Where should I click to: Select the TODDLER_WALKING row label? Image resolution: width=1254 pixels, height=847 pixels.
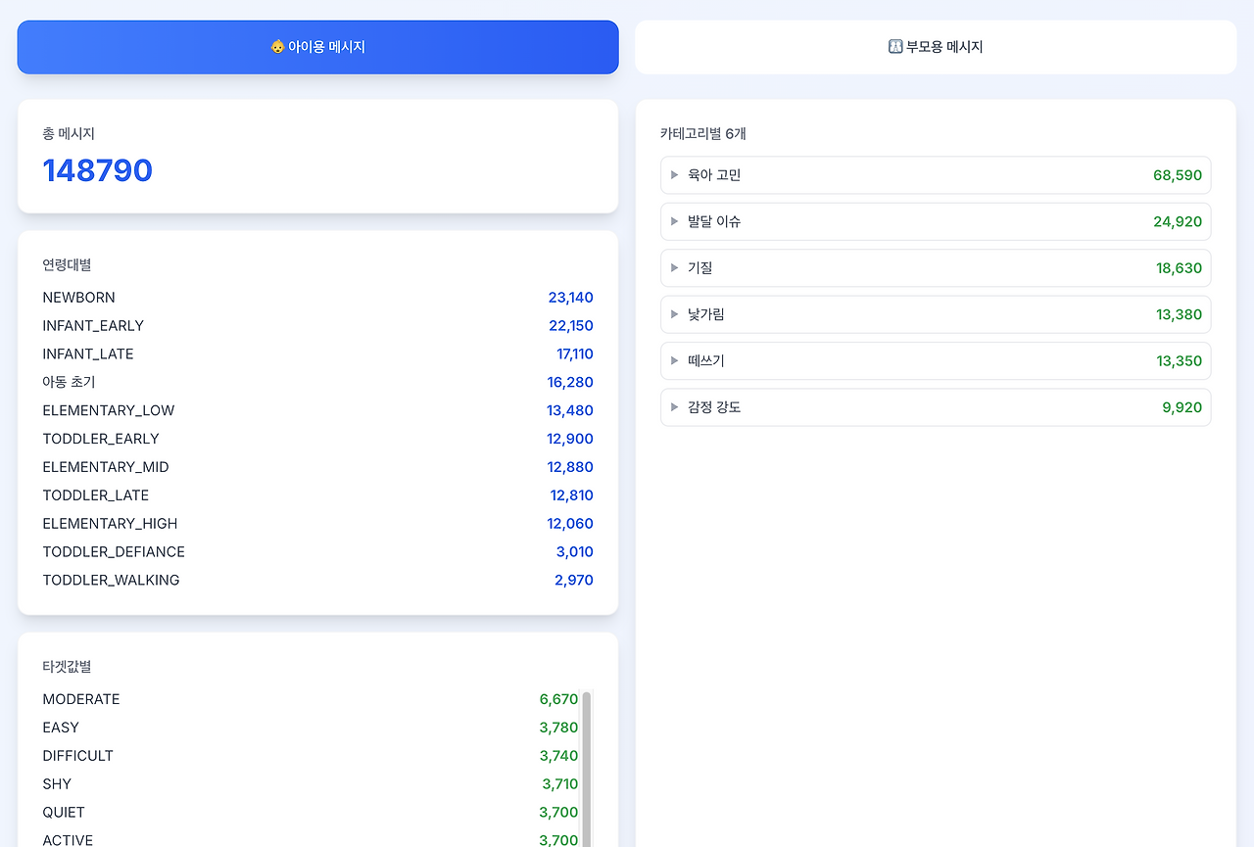111,582
